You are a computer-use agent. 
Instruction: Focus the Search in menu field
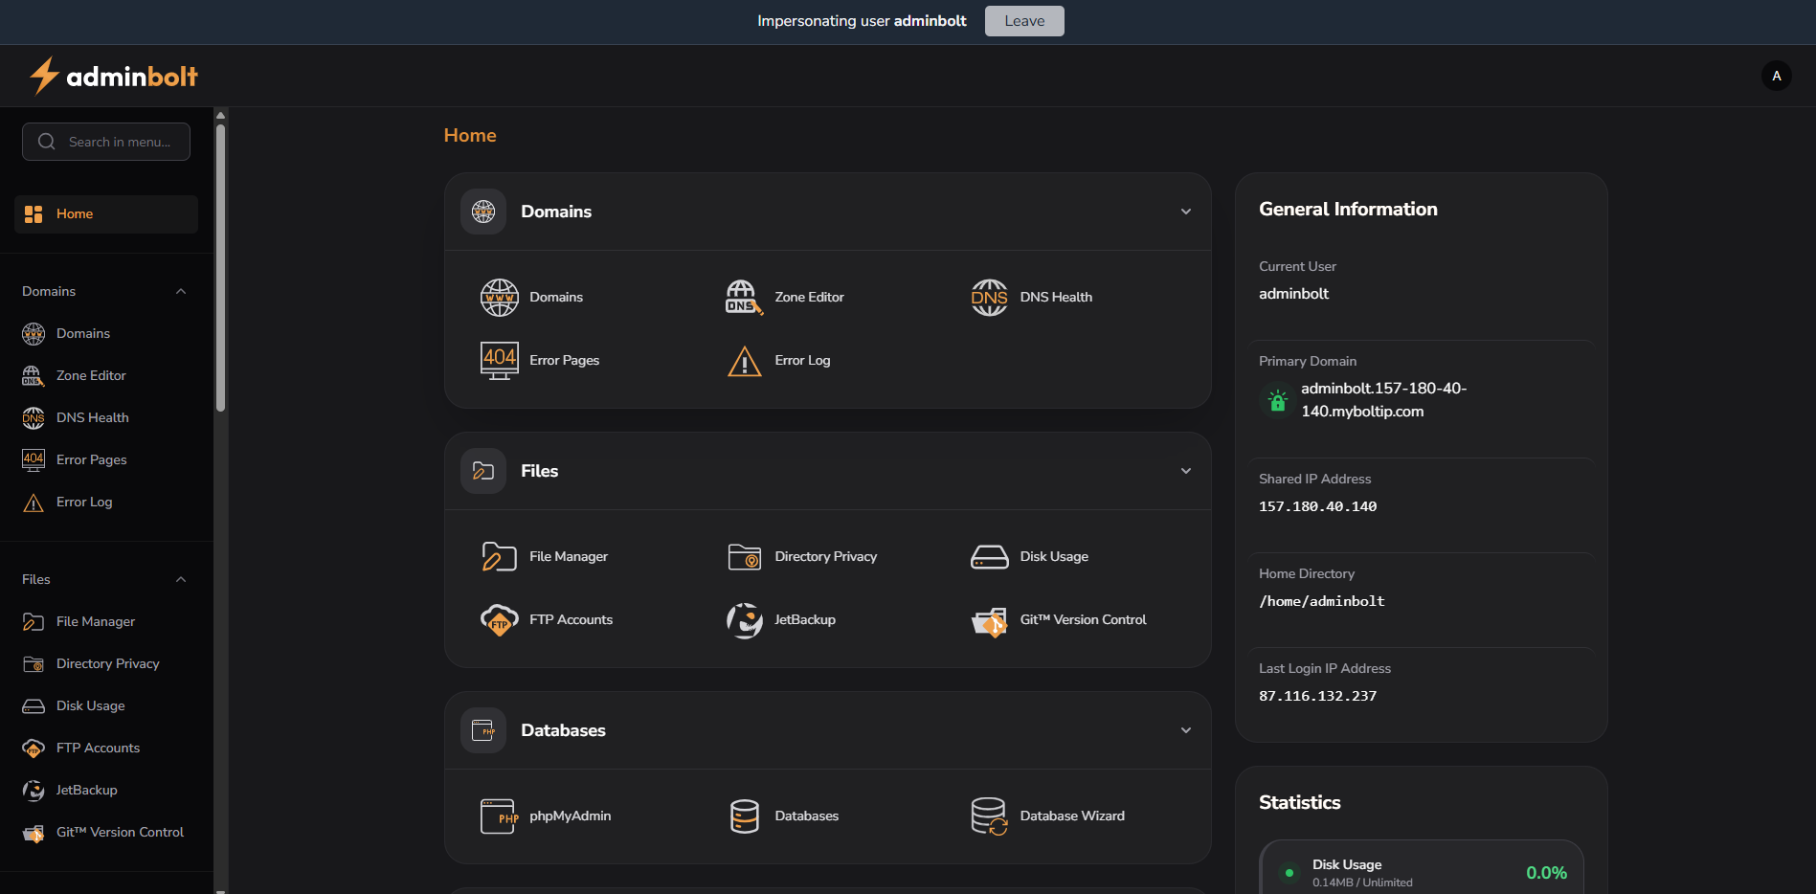coord(119,143)
